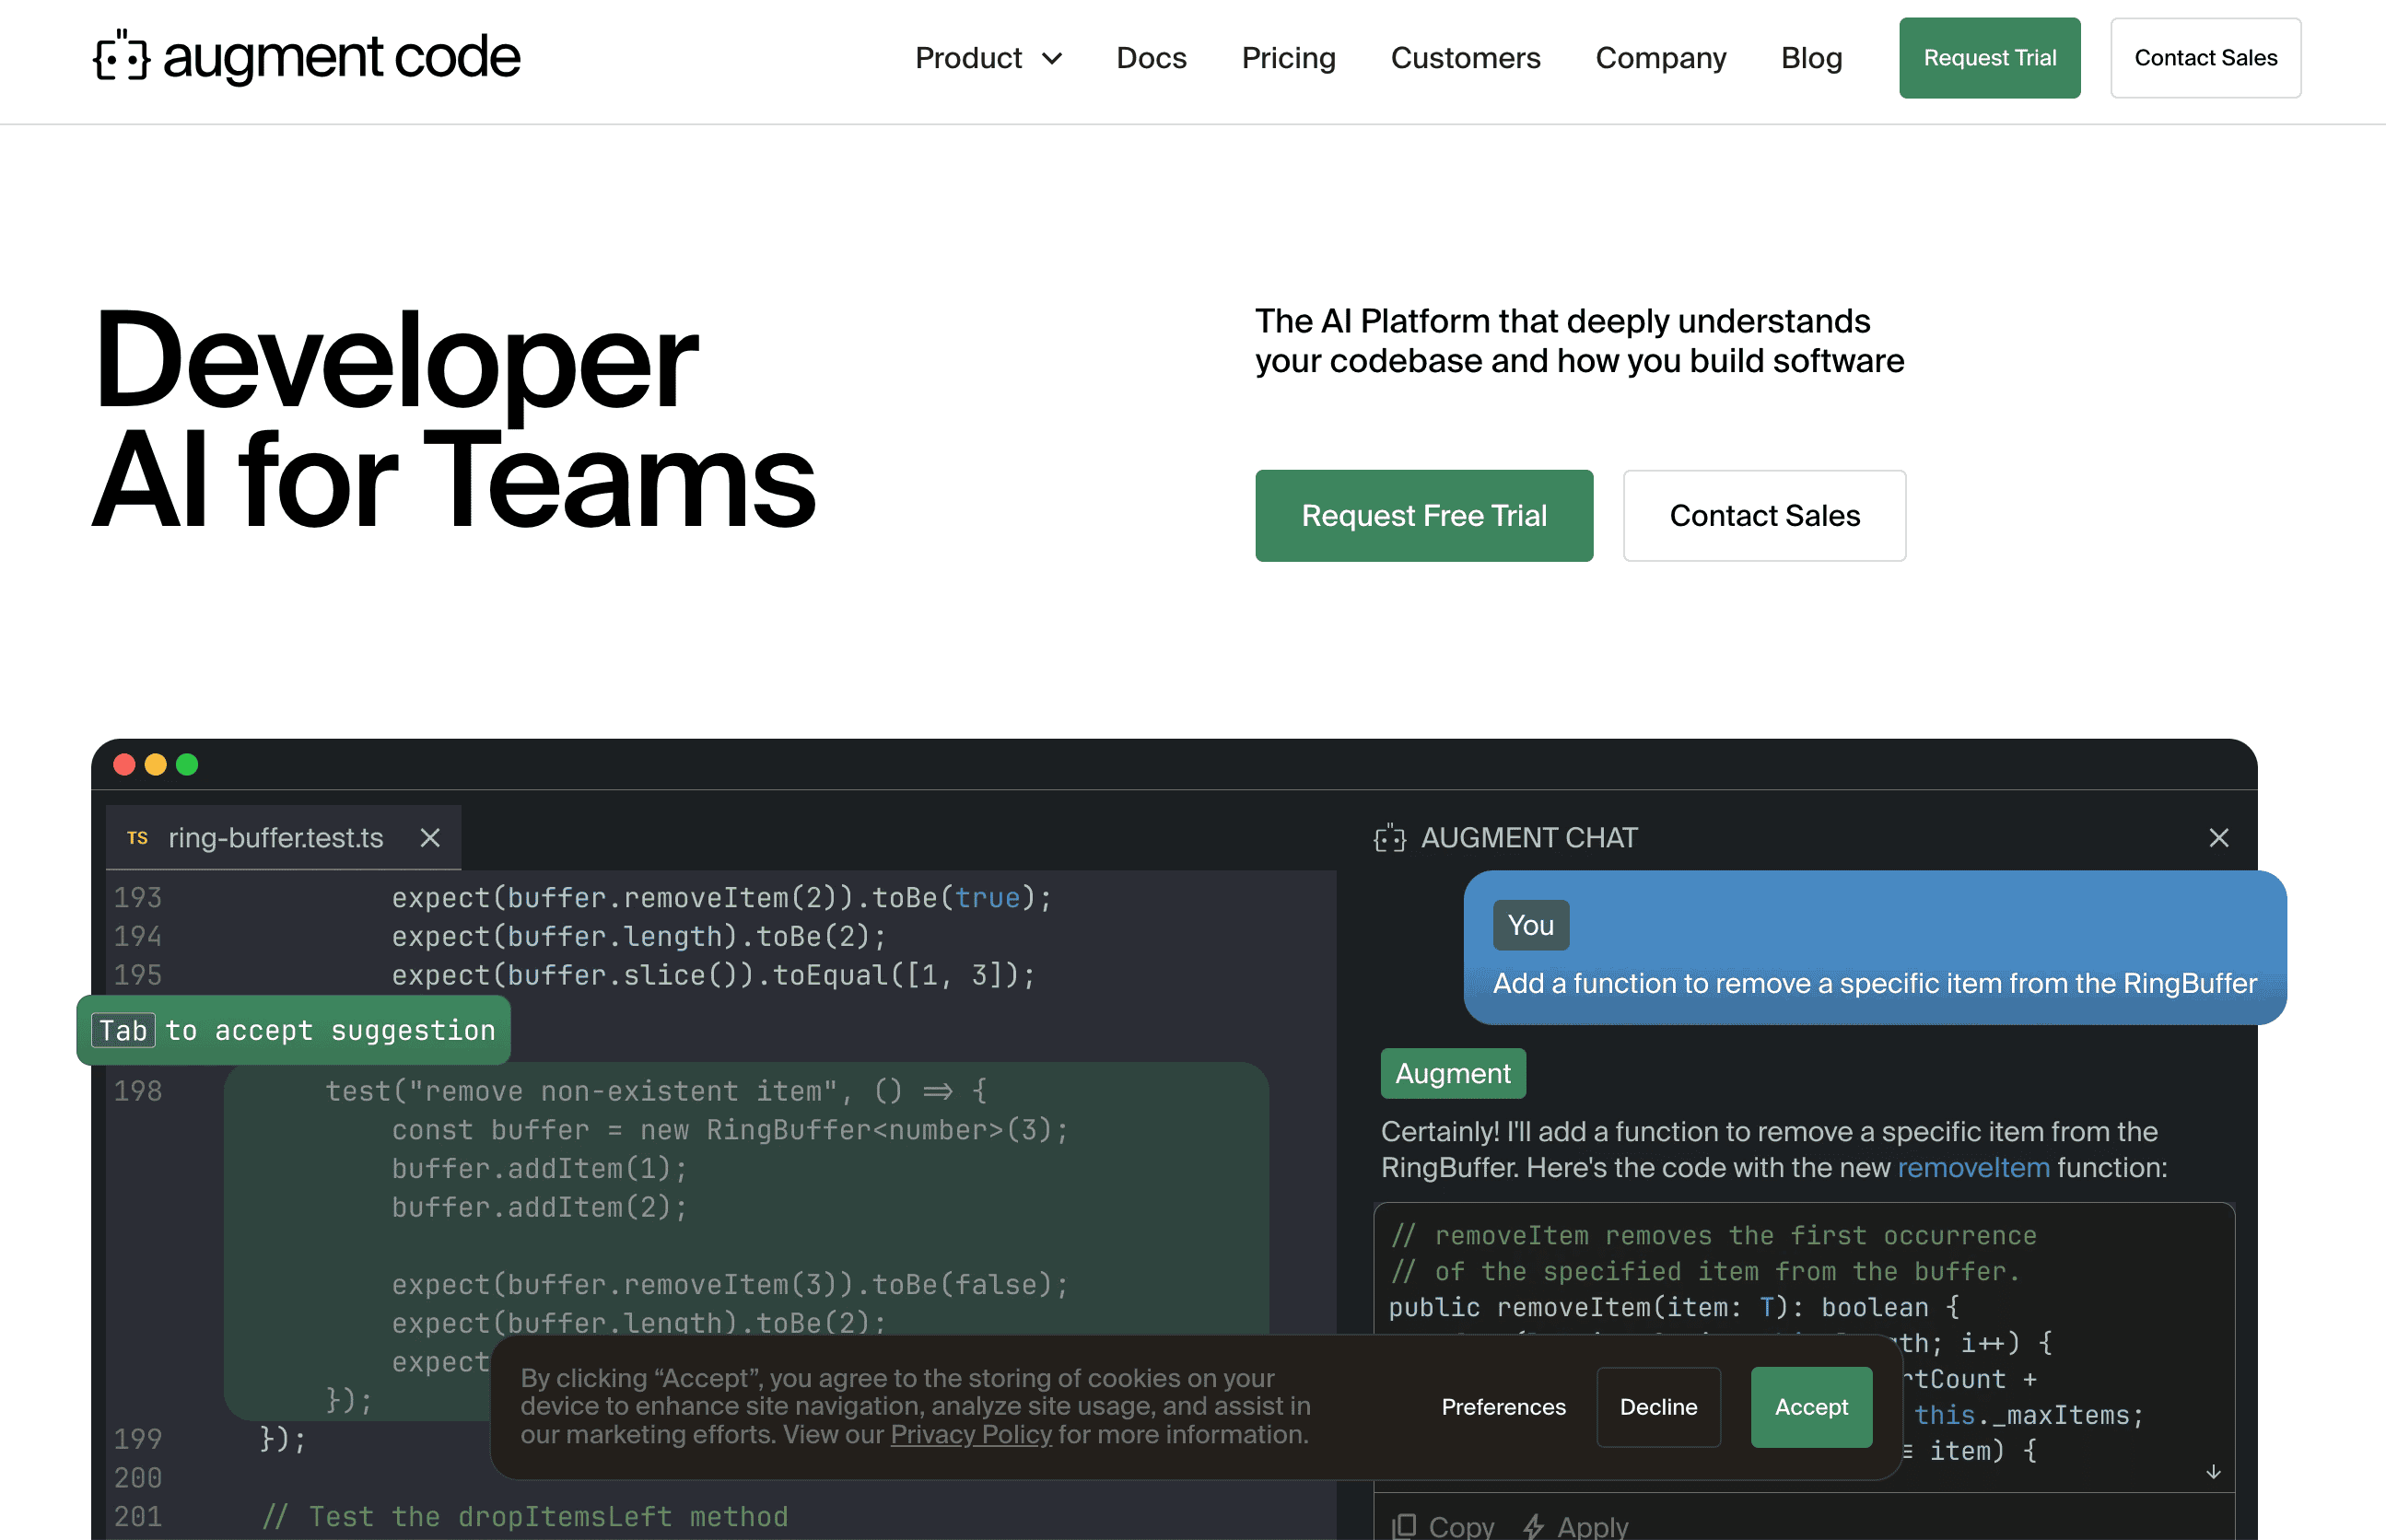Image resolution: width=2386 pixels, height=1540 pixels.
Task: Click the yellow minimize dot
Action: [x=155, y=764]
